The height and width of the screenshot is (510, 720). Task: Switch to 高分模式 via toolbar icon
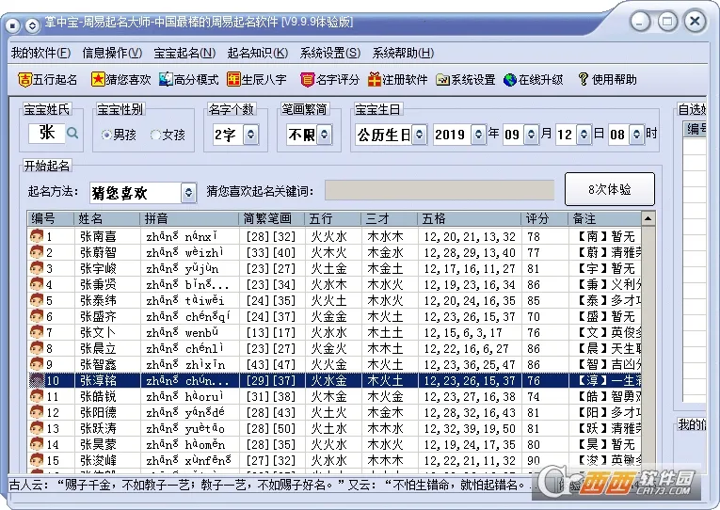coord(166,80)
